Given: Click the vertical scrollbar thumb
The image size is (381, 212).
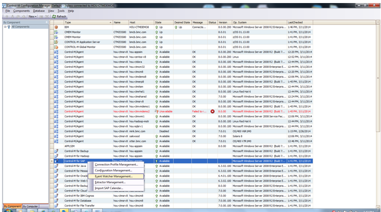Looking at the screenshot, I should tap(378, 78).
